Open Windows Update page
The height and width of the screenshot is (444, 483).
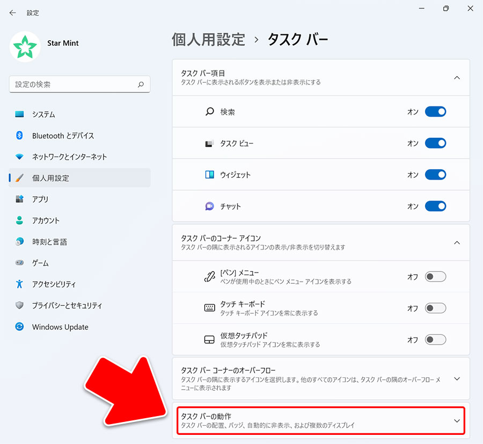pyautogui.click(x=79, y=326)
